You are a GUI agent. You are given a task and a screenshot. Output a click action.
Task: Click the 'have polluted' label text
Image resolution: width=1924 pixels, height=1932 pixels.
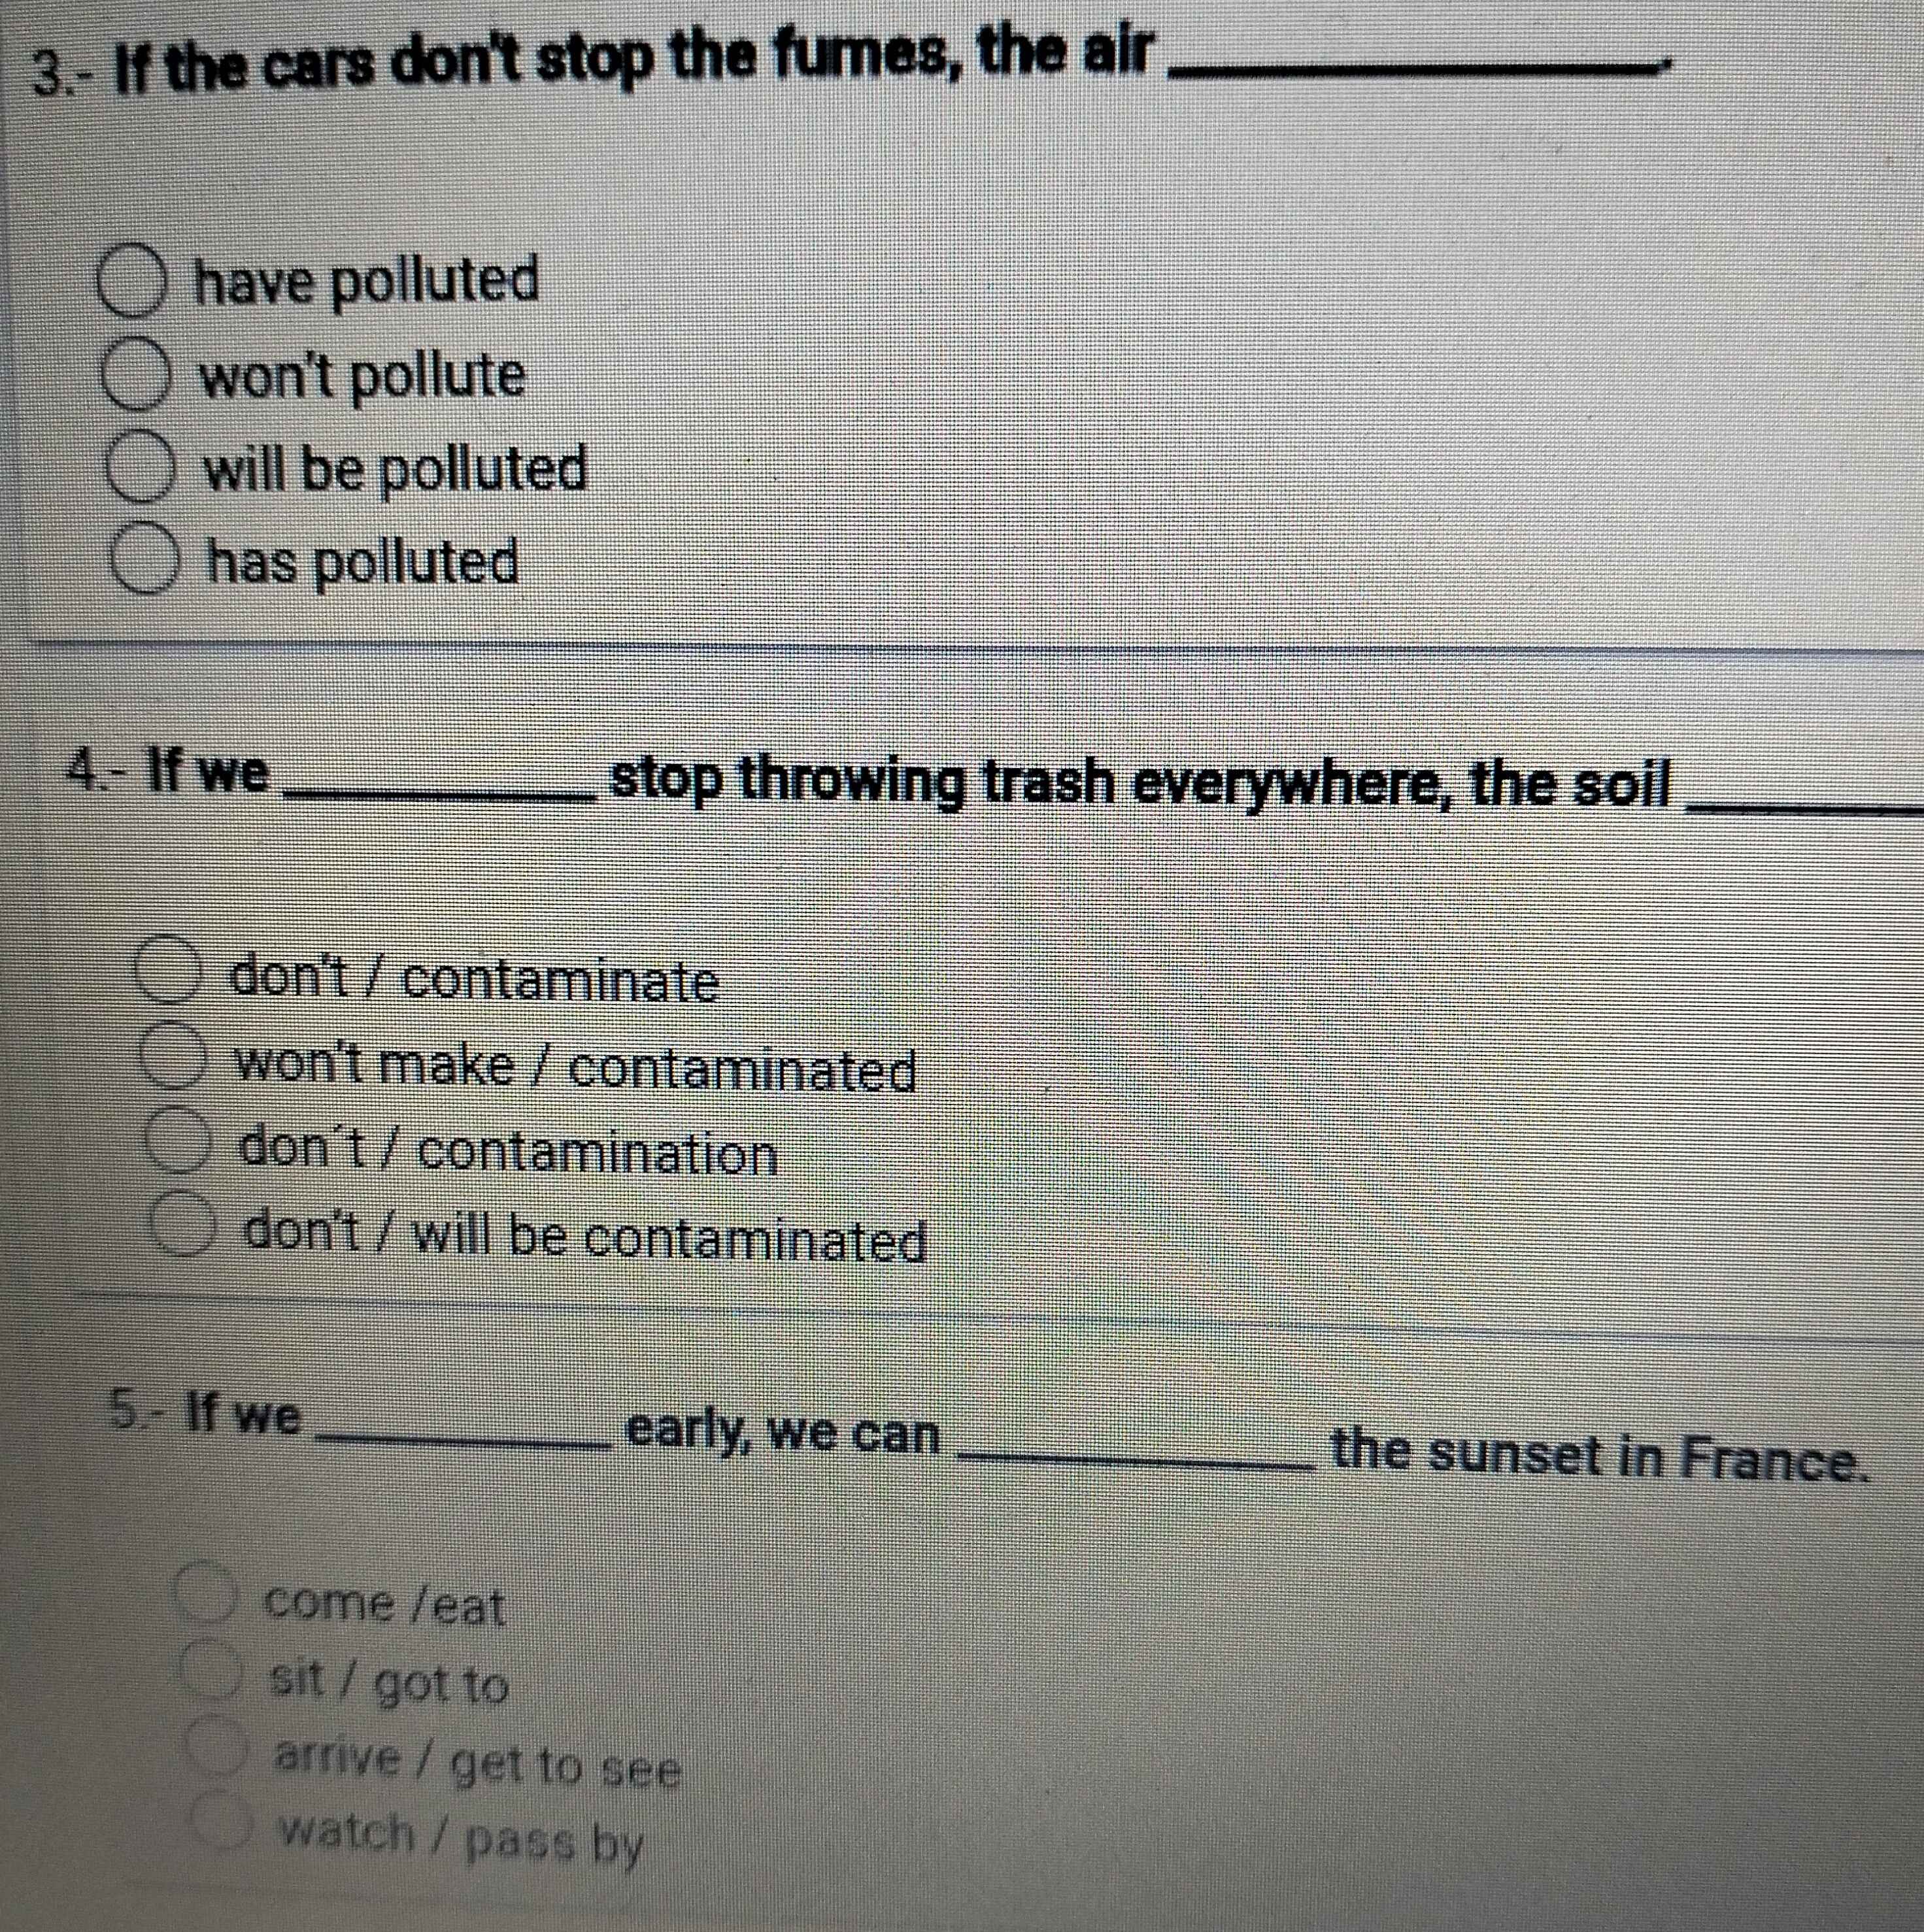point(367,282)
